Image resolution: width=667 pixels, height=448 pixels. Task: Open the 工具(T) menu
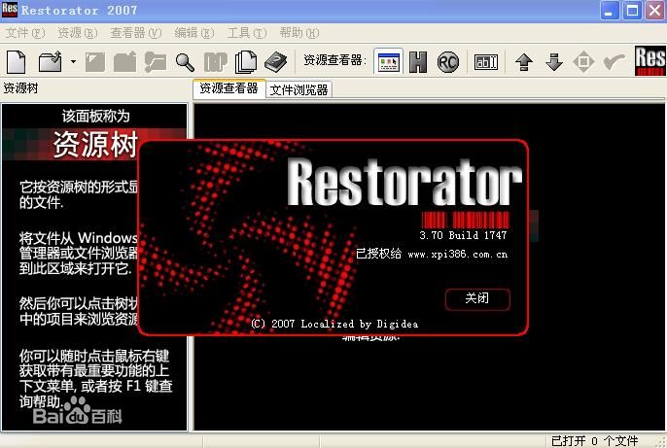tap(247, 33)
